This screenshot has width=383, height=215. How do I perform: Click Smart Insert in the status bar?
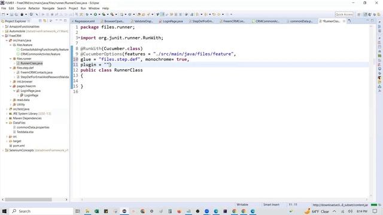271,204
